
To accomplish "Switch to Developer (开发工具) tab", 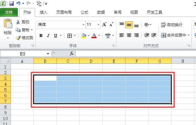I will [x=155, y=12].
